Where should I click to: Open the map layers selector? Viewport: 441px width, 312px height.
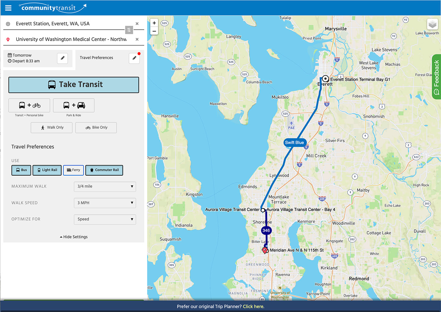(432, 24)
